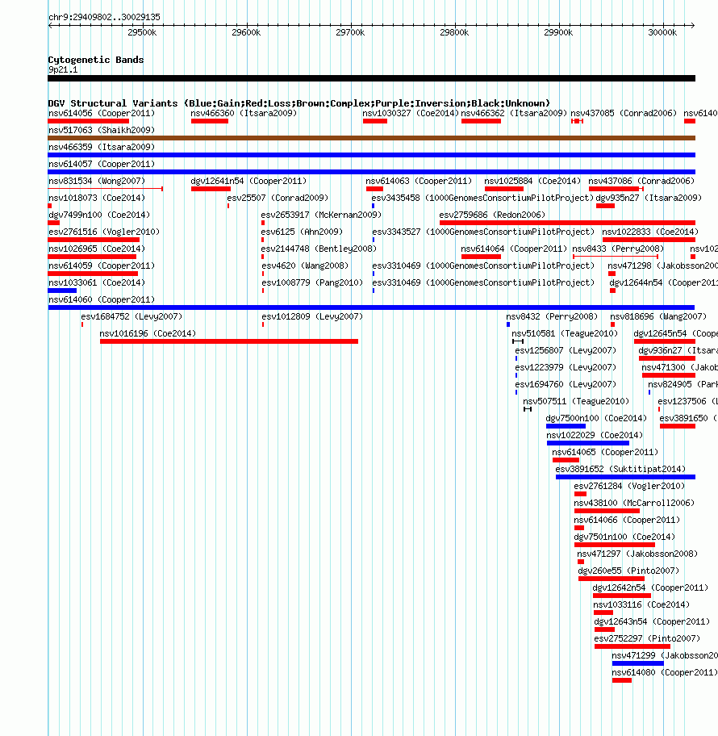Select esv1012809 (Levy2007) label
This screenshot has width=718, height=736.
point(312,316)
